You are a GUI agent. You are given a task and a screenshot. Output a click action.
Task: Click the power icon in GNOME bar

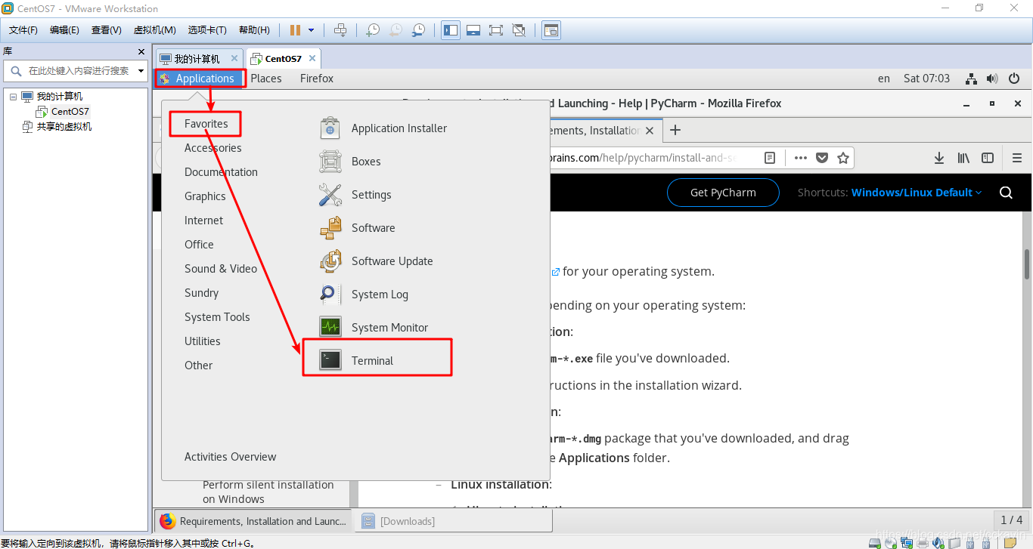coord(1015,79)
